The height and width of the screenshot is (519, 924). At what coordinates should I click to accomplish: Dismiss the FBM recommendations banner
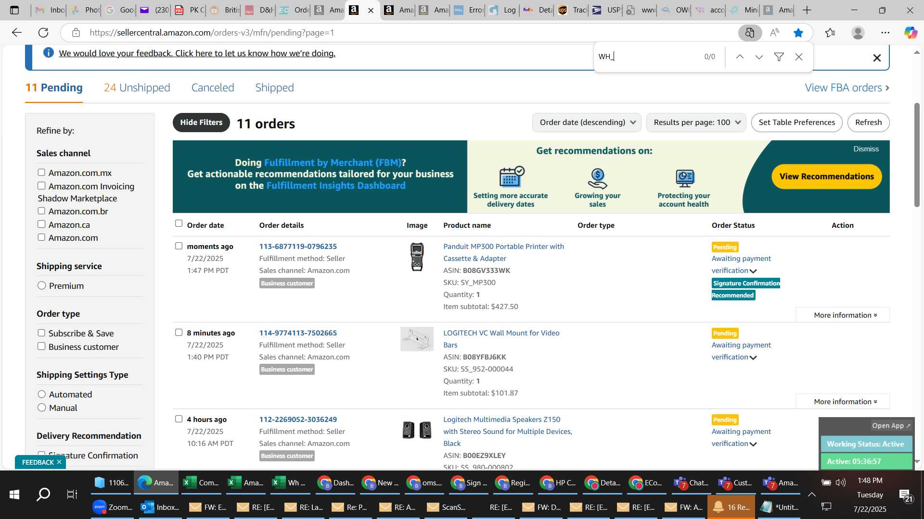[866, 149]
